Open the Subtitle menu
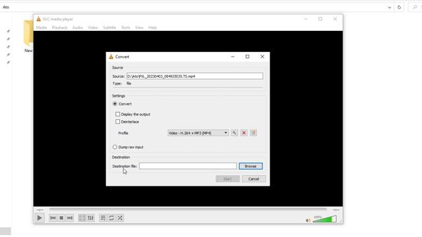The height and width of the screenshot is (237, 422). pos(109,28)
